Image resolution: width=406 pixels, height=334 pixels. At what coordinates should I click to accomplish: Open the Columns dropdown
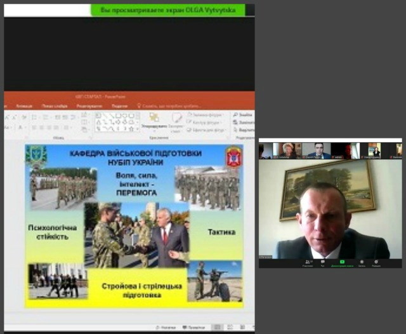[67, 128]
